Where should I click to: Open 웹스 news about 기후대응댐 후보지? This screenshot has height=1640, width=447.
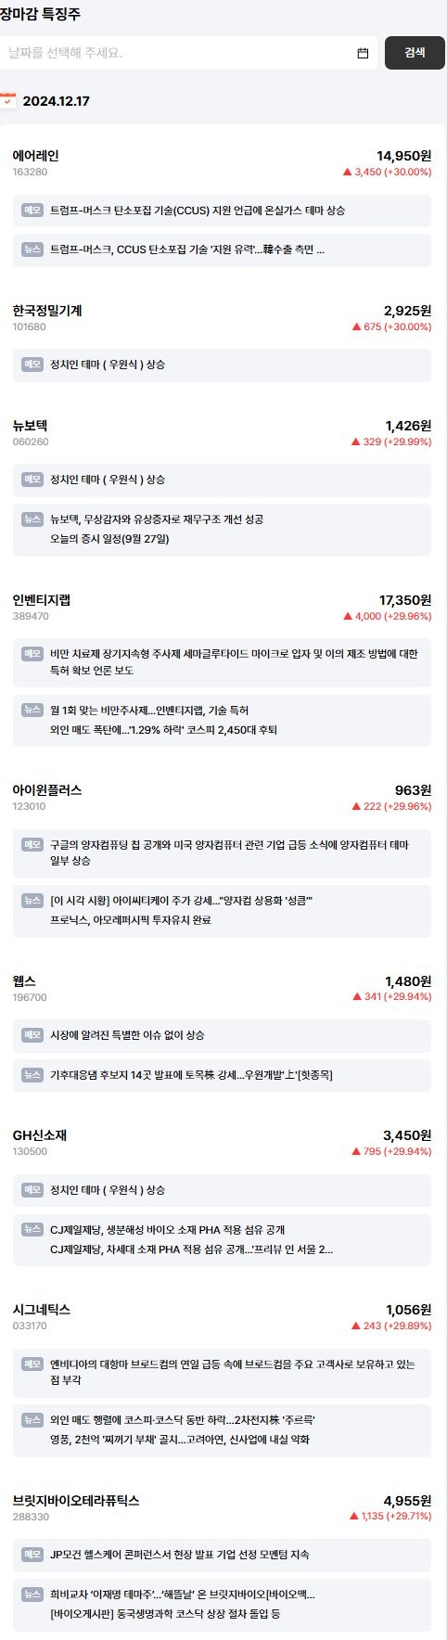[x=191, y=1075]
